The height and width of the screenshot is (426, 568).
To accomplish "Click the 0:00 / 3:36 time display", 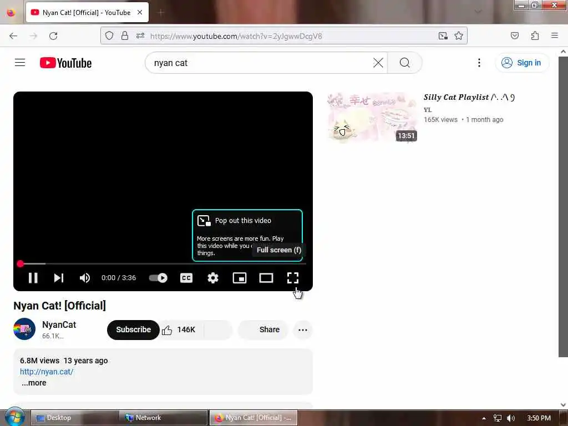I will coord(119,278).
